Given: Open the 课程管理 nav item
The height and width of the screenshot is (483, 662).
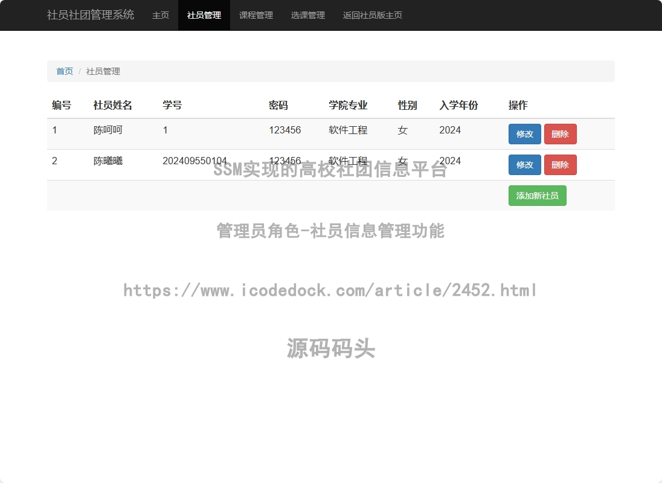Looking at the screenshot, I should click(x=256, y=15).
